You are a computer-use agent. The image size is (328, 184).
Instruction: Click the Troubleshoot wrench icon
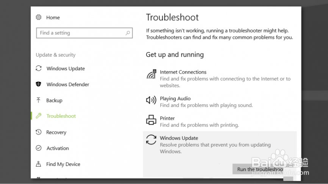39,116
